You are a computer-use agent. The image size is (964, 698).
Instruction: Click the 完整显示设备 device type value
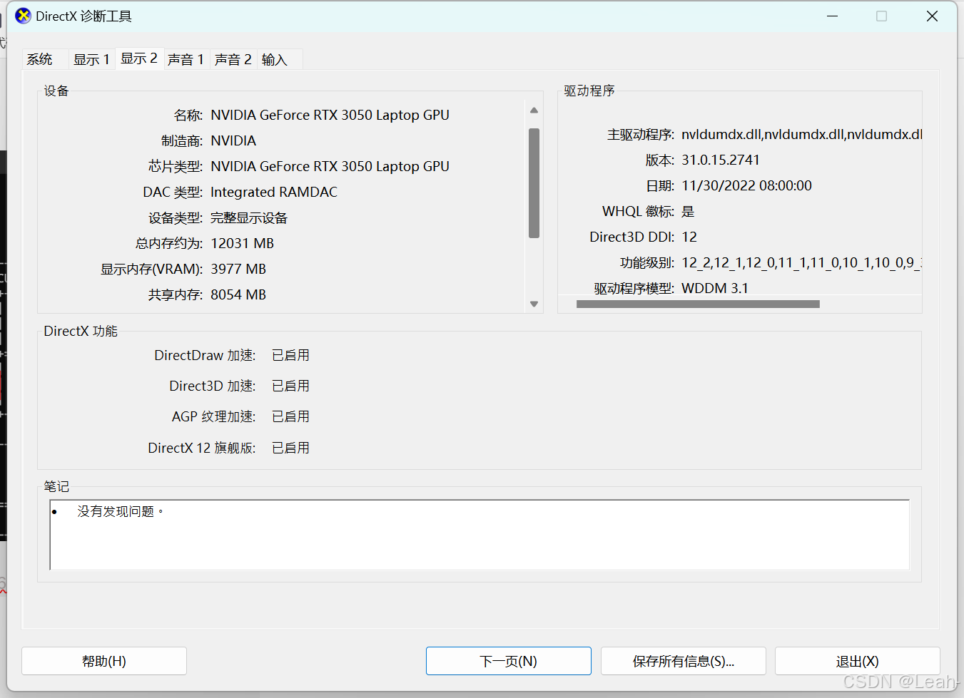(x=249, y=217)
